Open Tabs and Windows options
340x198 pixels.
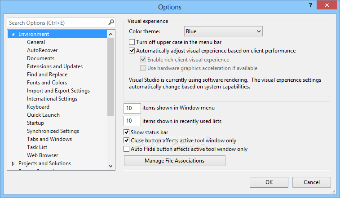click(49, 139)
